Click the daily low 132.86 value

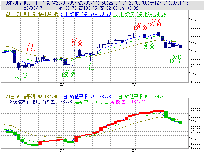(109, 8)
